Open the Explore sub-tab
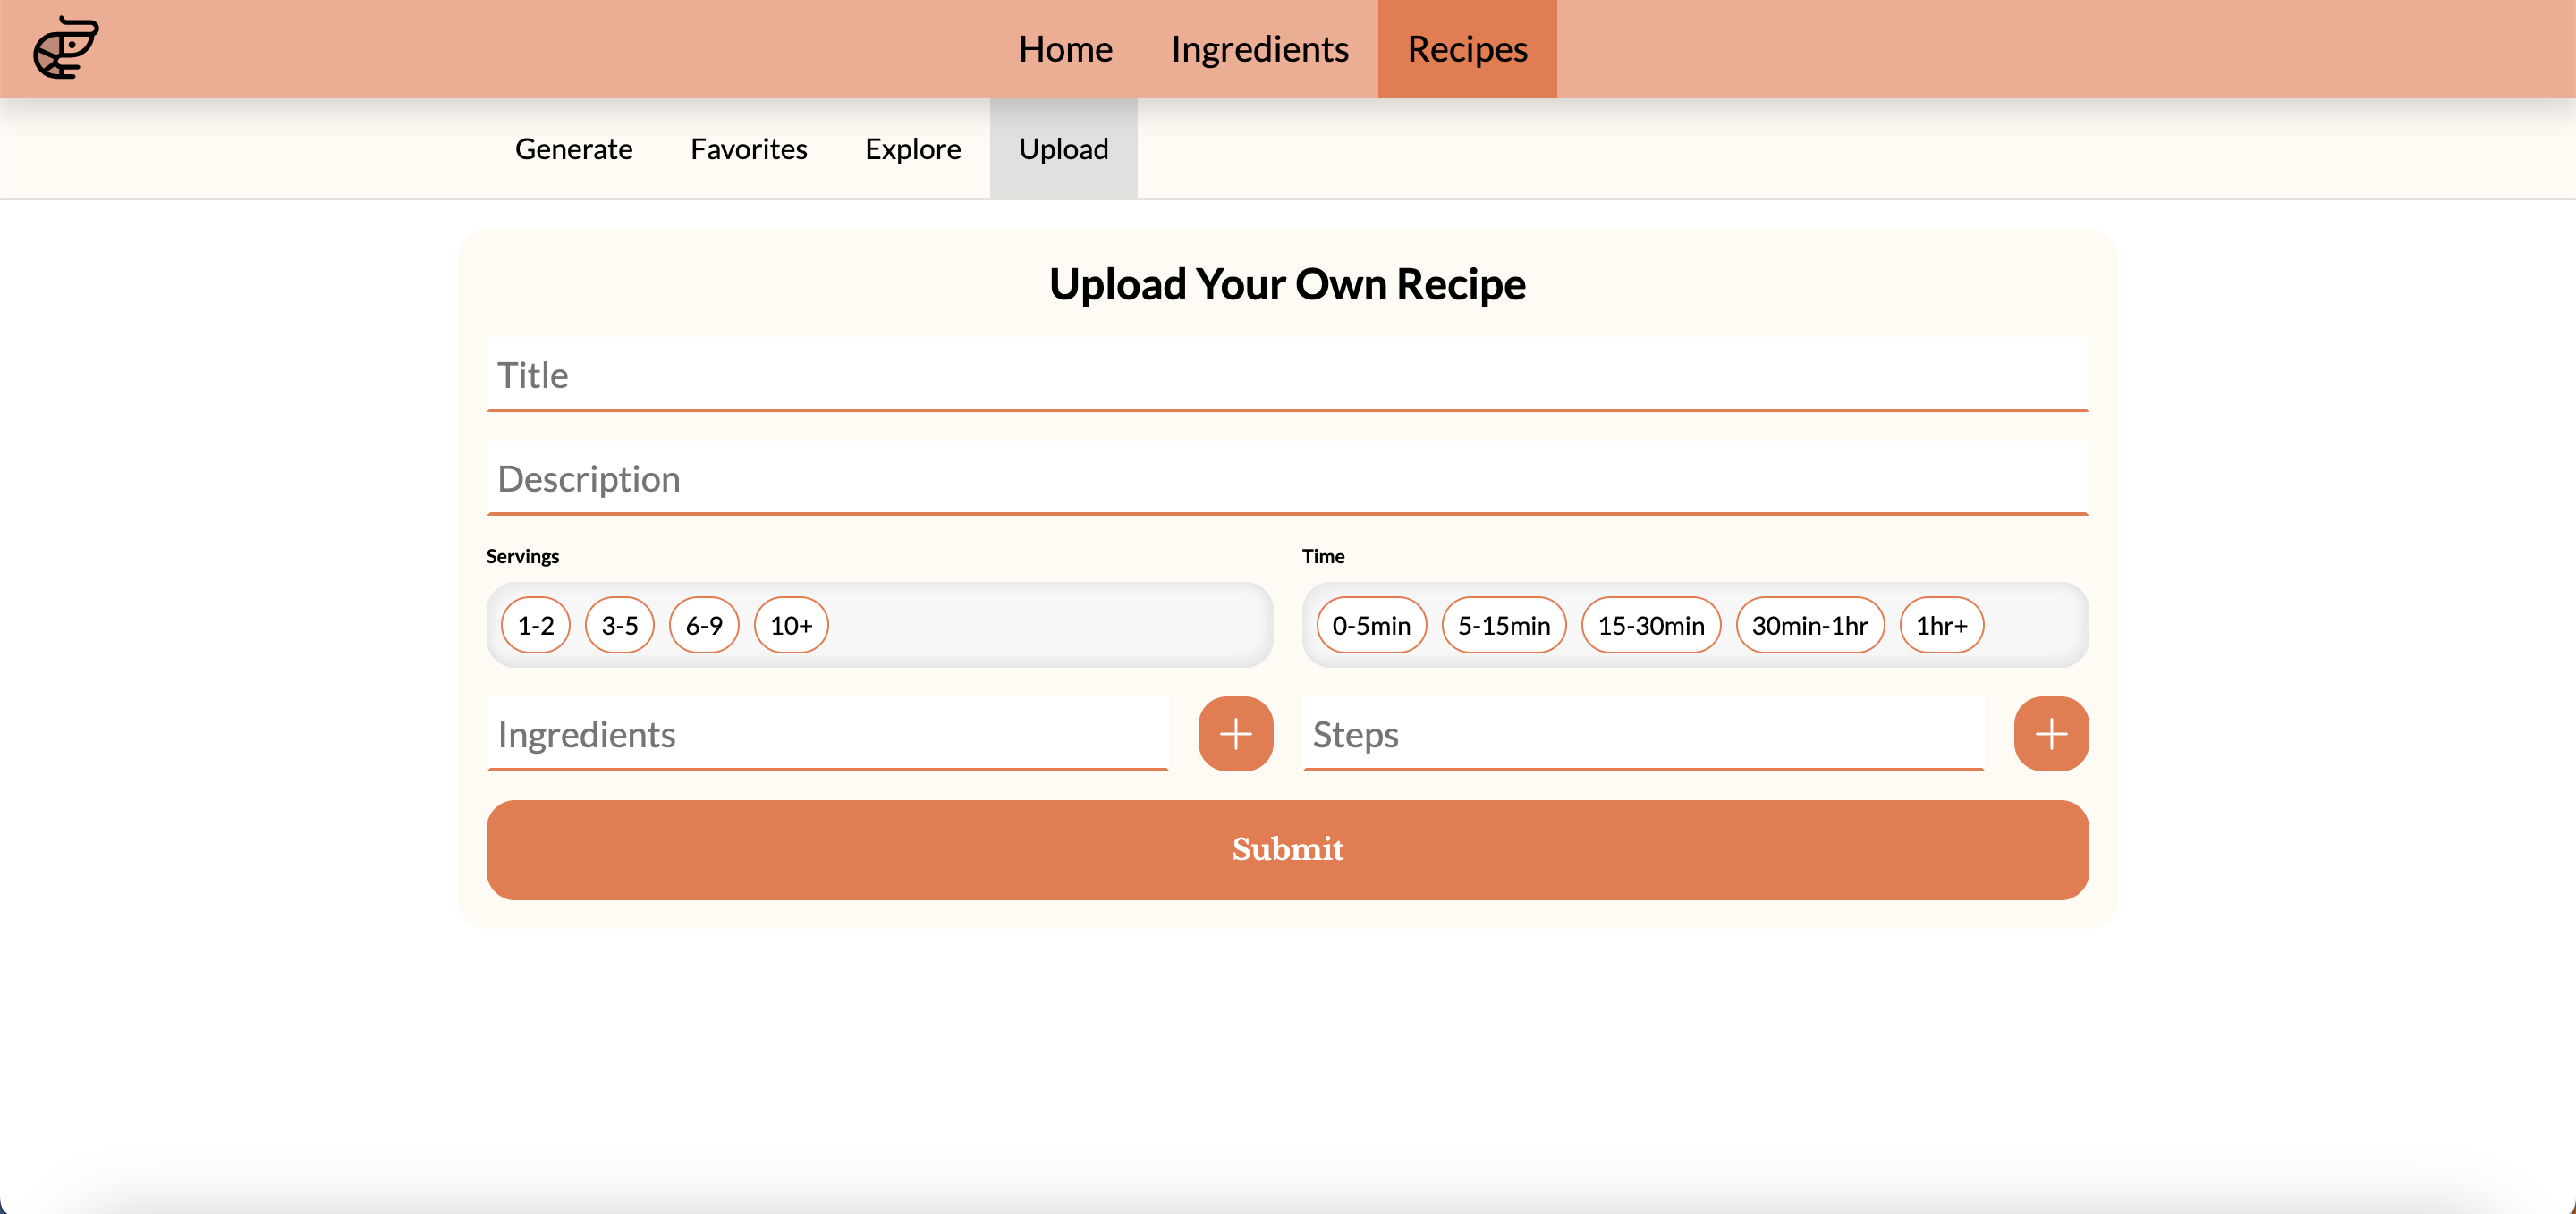 (x=912, y=149)
